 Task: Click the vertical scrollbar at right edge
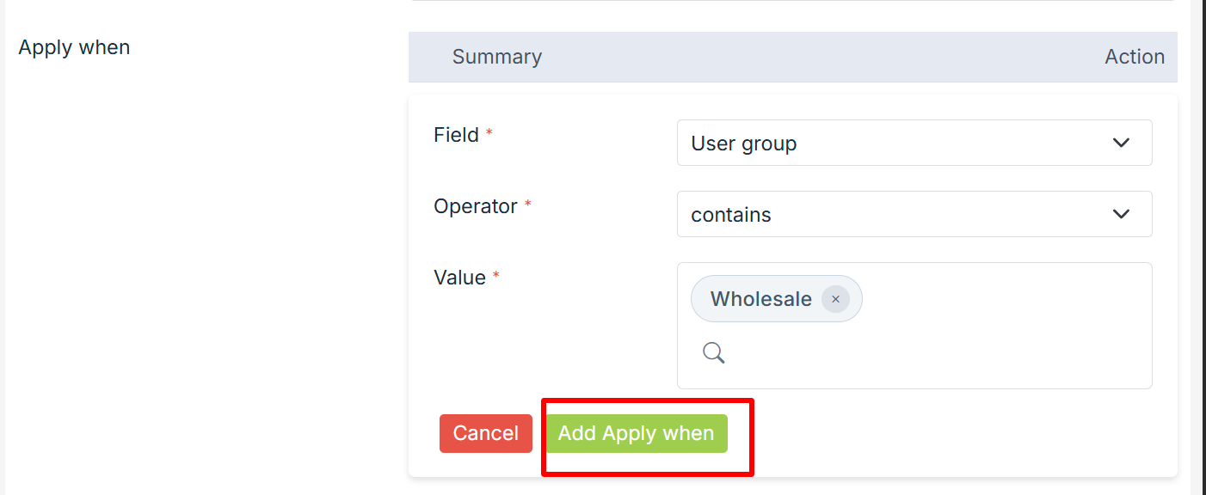pyautogui.click(x=1199, y=247)
